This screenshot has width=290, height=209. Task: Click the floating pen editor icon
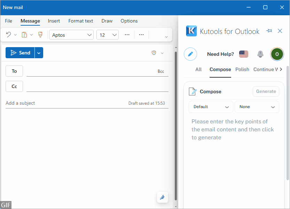tap(162, 197)
